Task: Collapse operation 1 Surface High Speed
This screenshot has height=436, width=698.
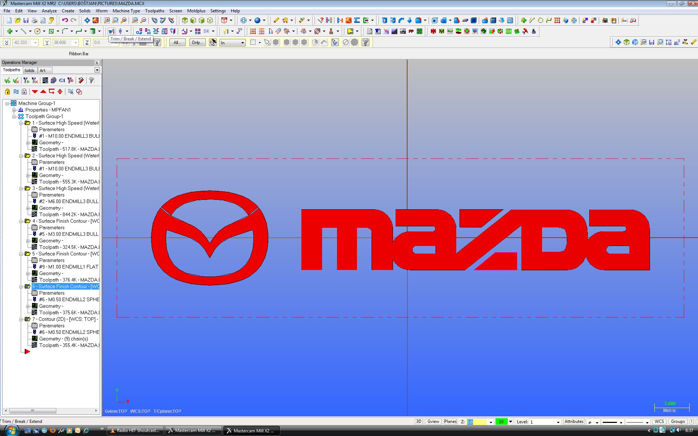Action: [21, 123]
